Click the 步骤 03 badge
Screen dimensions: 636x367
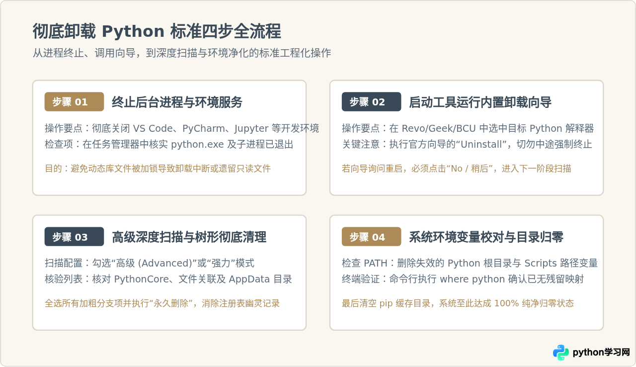(74, 237)
